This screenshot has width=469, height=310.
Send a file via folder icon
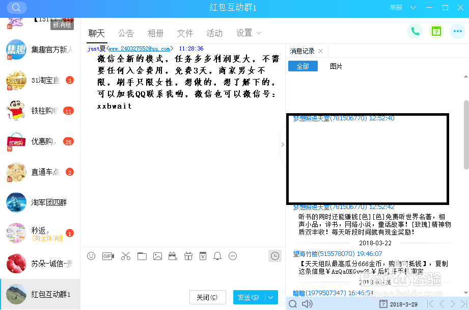pos(142,256)
